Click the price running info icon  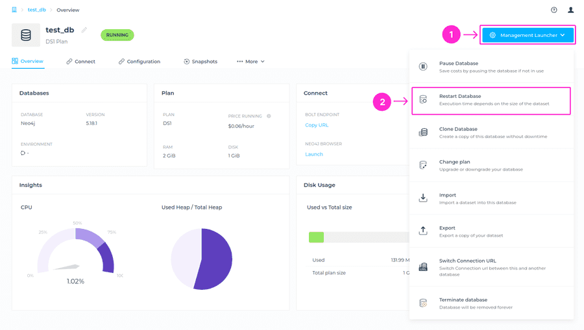(269, 116)
